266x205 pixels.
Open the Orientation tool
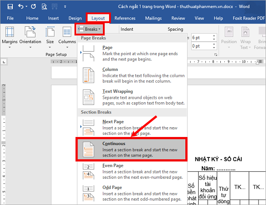(30, 36)
